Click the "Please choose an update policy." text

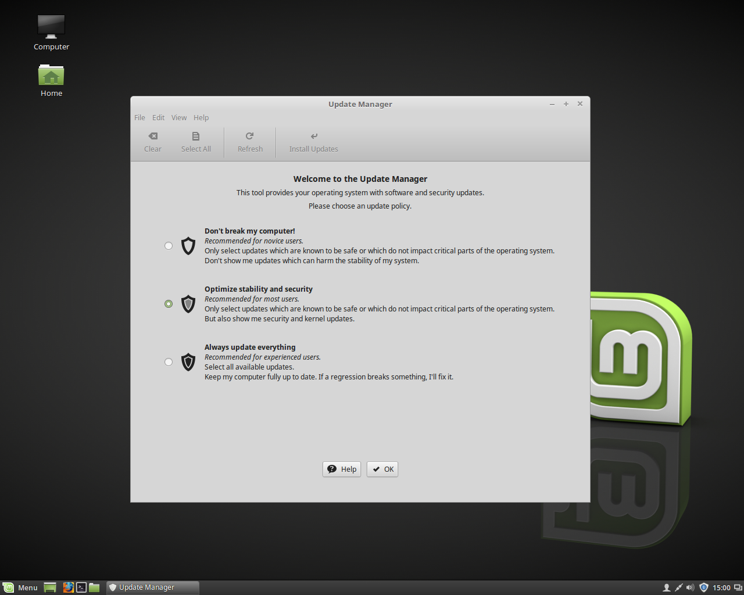(360, 206)
